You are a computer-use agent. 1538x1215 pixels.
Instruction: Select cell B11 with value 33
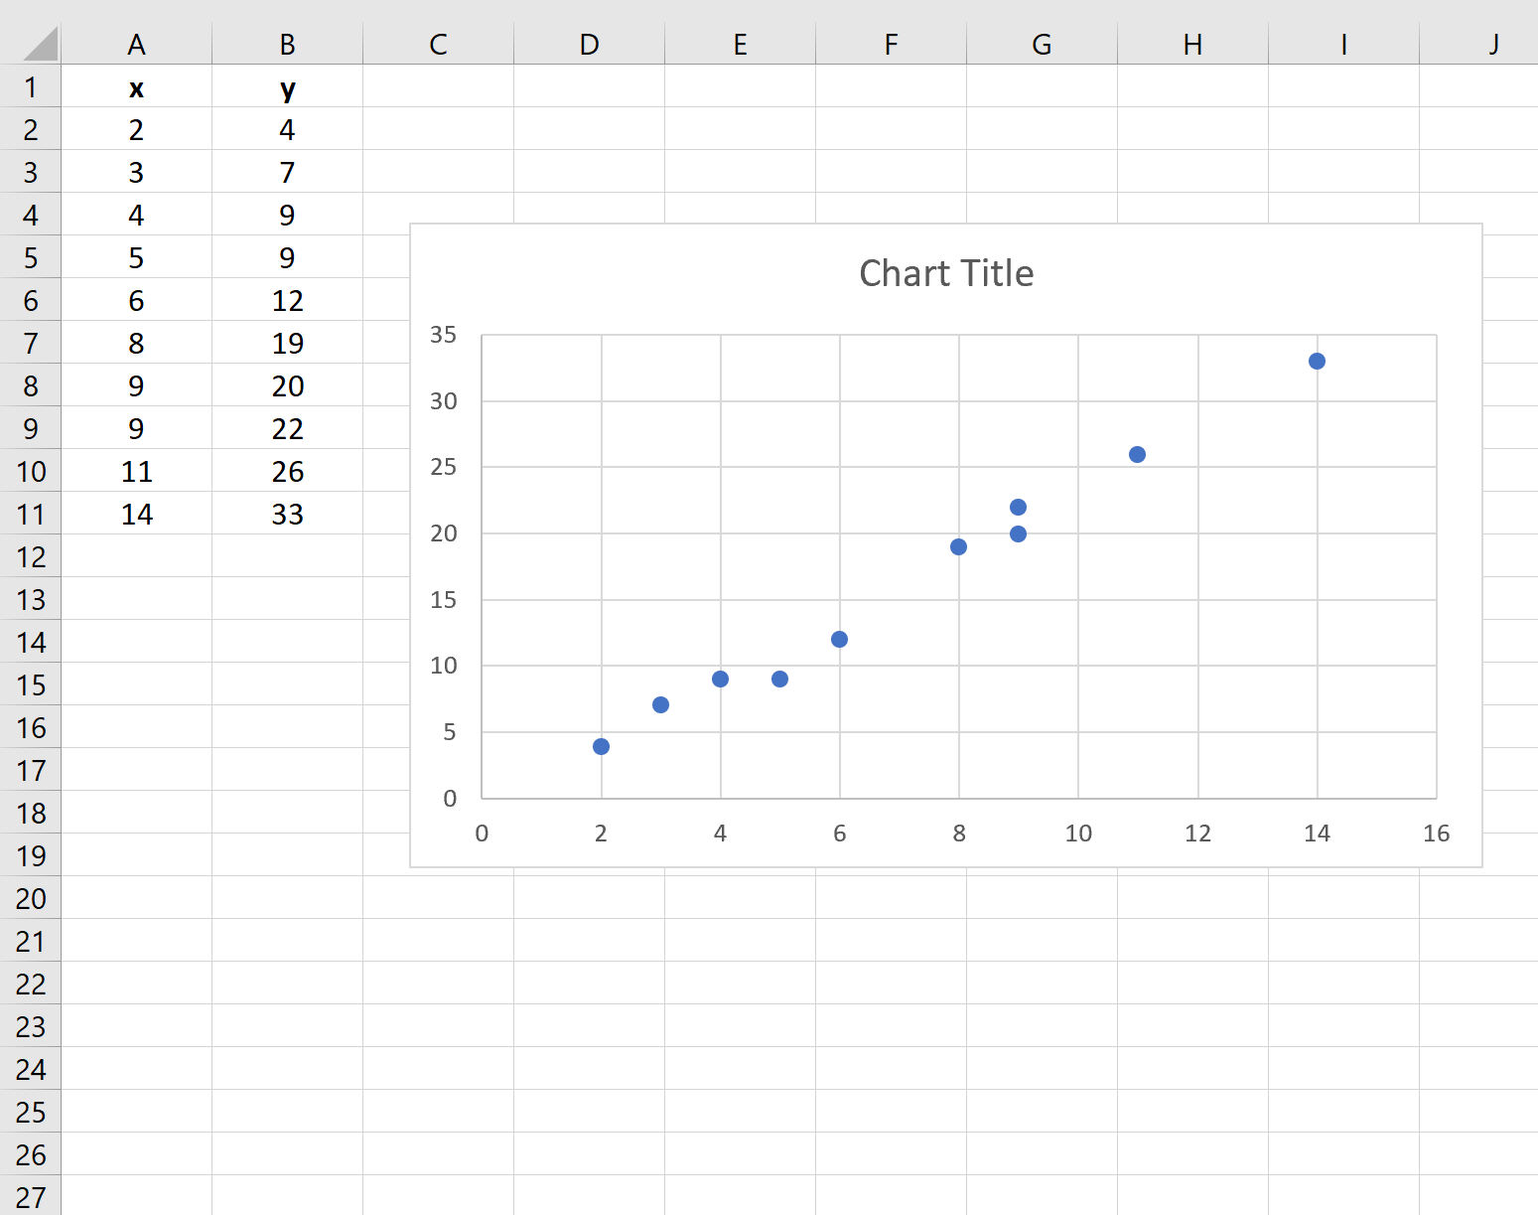[288, 514]
